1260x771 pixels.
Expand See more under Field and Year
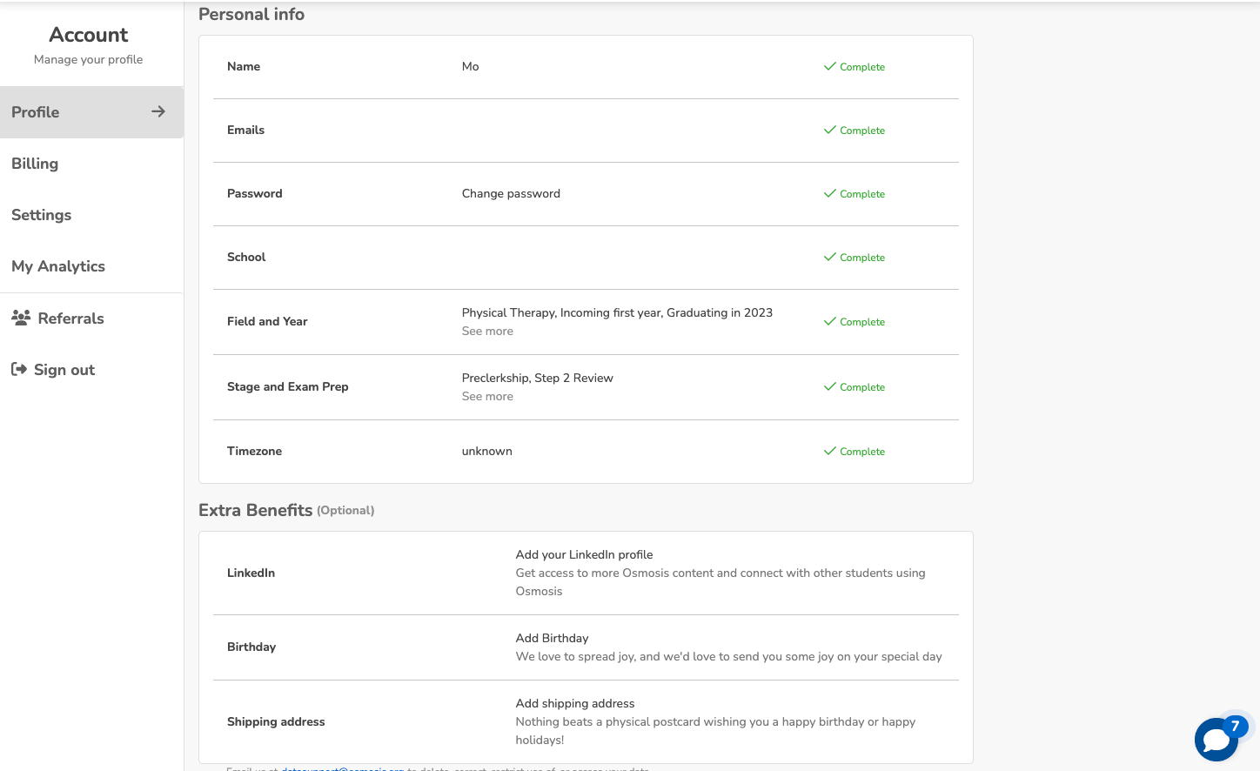(x=487, y=332)
